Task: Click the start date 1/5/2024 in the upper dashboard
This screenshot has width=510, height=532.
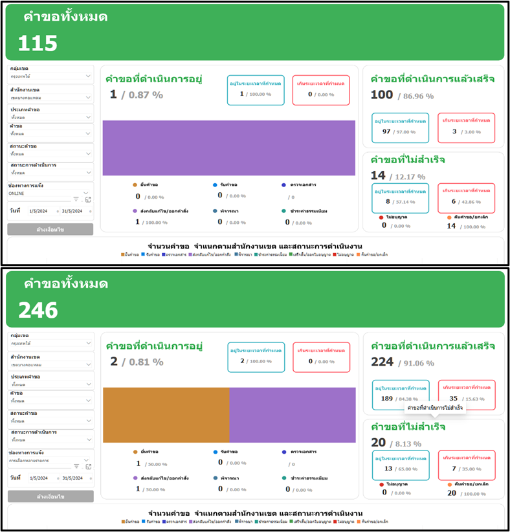Action: tap(38, 211)
